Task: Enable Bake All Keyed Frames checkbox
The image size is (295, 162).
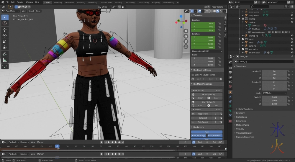Action: (193, 75)
